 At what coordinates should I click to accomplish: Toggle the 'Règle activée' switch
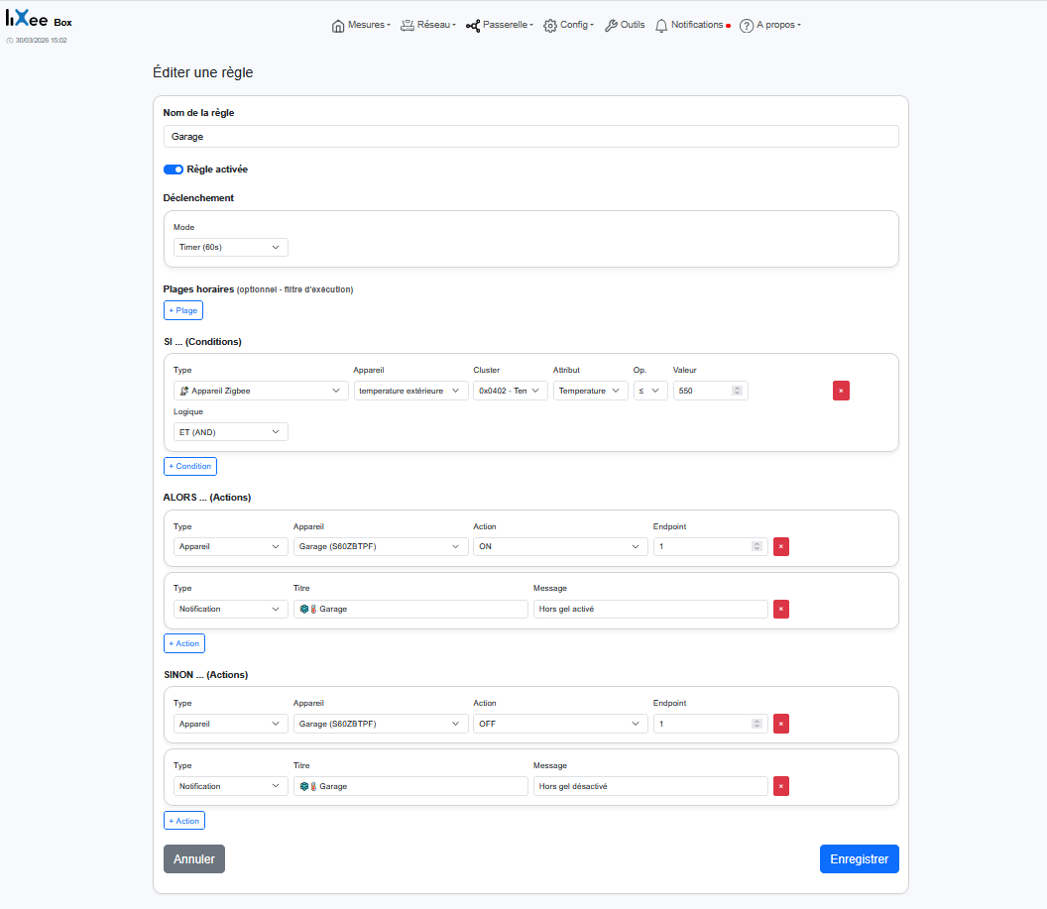[174, 170]
